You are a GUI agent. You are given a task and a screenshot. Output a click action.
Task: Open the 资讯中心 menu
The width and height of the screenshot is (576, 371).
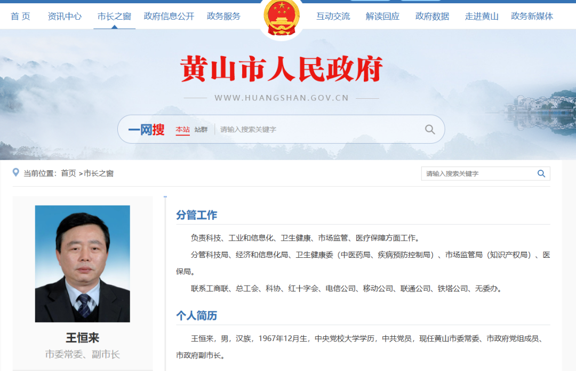65,16
